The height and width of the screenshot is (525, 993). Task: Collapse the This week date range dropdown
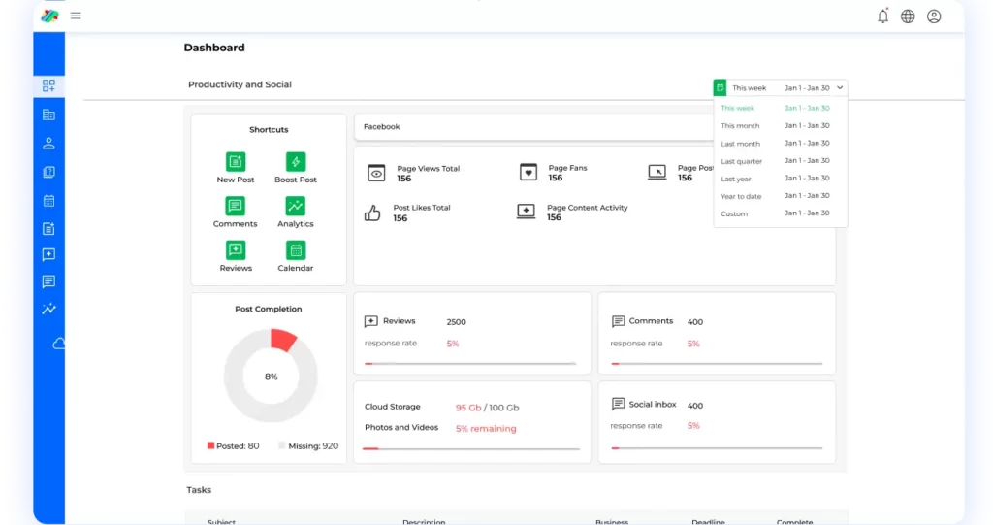840,87
